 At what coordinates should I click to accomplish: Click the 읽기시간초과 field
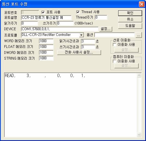click(88, 41)
